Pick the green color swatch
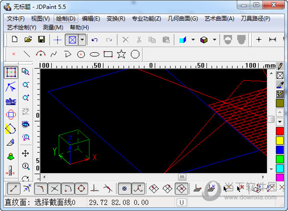288x211 pixels. point(280,159)
